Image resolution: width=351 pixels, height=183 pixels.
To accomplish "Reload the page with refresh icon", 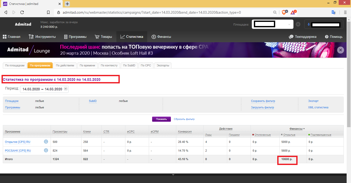I will coord(22,12).
